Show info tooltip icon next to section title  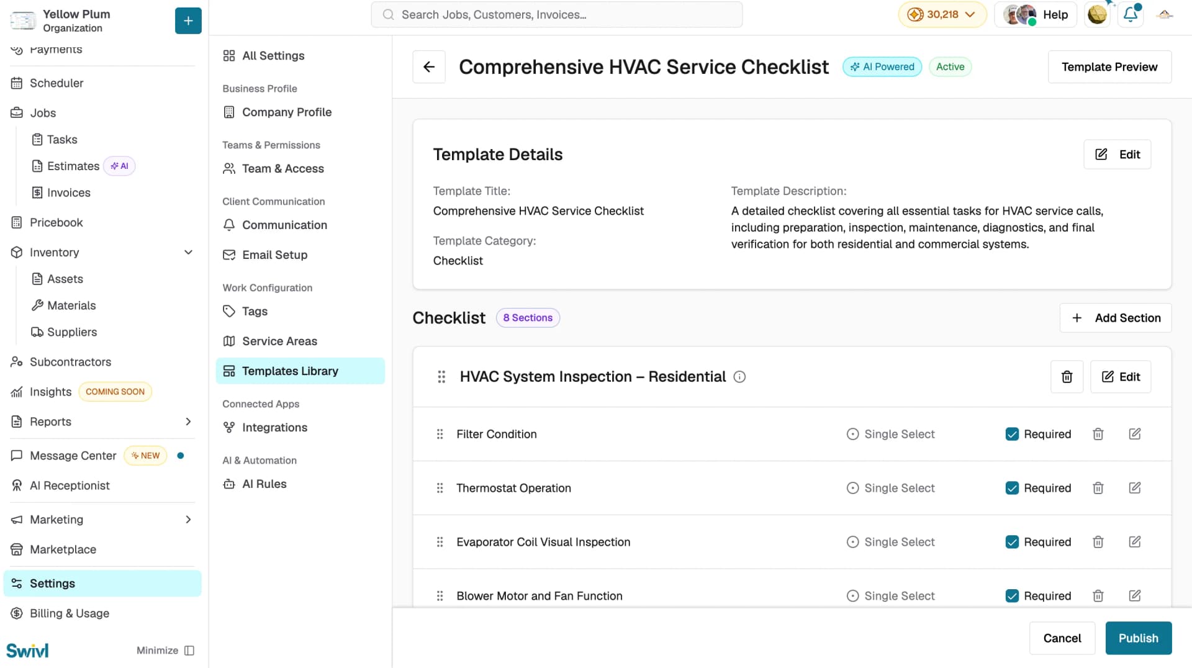coord(739,377)
